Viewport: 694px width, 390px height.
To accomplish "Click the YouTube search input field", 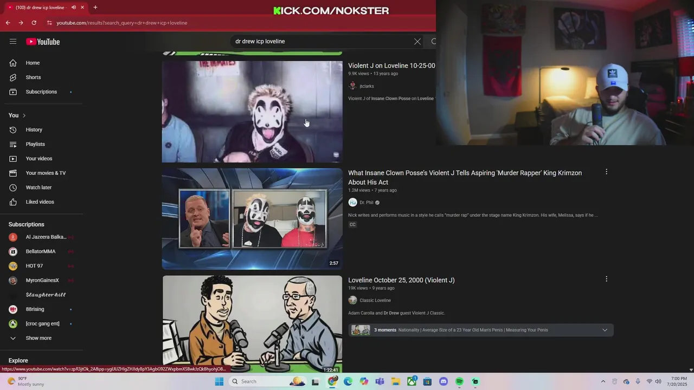I will 320,41.
